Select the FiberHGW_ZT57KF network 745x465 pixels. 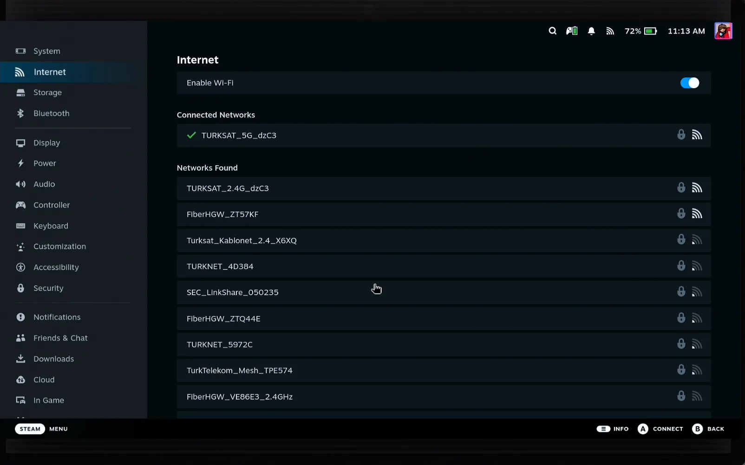(x=444, y=214)
